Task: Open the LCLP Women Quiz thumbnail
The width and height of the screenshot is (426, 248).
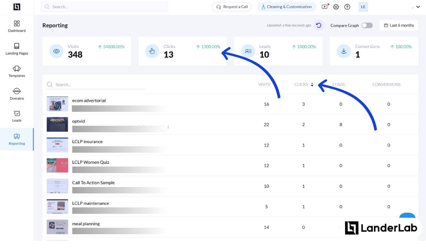Action: (x=58, y=165)
